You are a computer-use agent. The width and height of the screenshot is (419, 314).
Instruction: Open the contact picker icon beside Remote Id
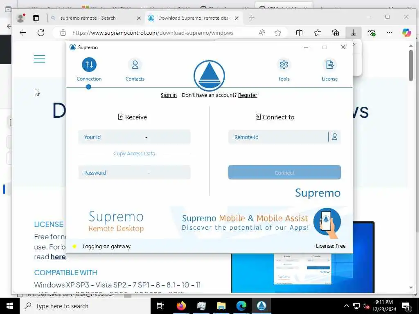(x=335, y=137)
